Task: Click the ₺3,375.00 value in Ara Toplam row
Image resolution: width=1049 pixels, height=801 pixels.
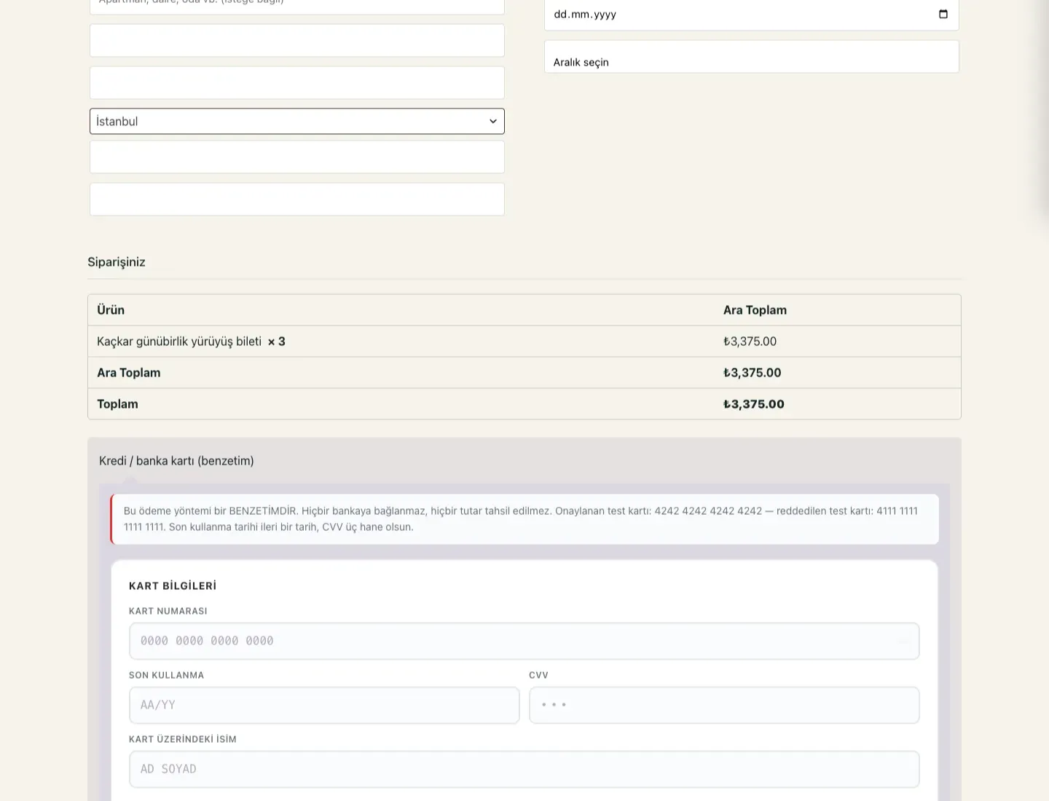Action: pos(752,373)
